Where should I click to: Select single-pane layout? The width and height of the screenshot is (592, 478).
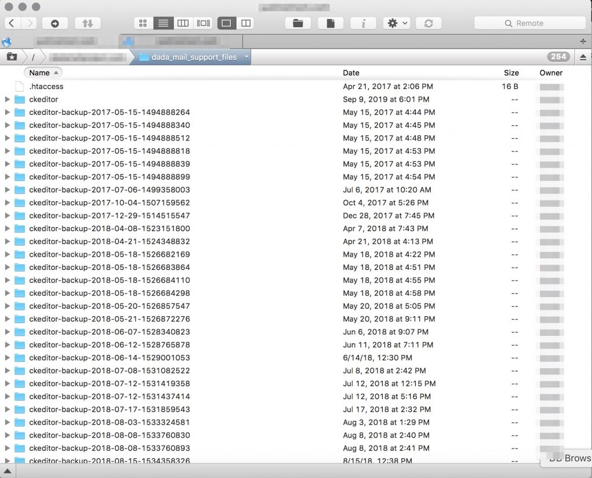(x=227, y=24)
